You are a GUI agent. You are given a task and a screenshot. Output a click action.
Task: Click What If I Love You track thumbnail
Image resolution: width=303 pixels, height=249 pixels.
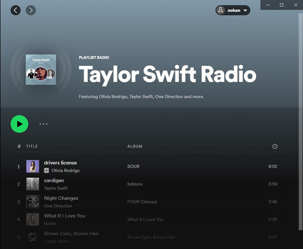[x=33, y=219]
